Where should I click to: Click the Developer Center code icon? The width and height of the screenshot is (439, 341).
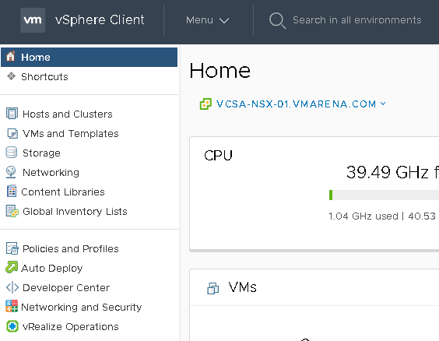click(12, 287)
